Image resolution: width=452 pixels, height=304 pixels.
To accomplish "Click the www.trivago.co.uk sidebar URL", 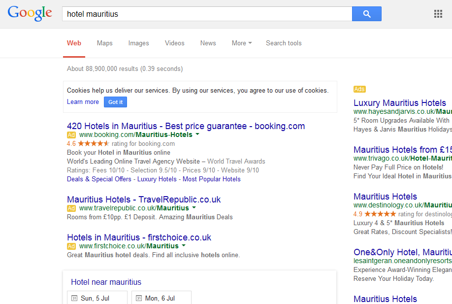I will tap(403, 158).
